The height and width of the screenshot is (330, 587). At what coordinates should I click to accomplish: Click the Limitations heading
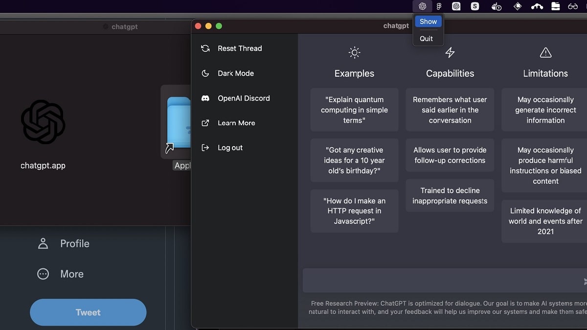click(x=545, y=73)
